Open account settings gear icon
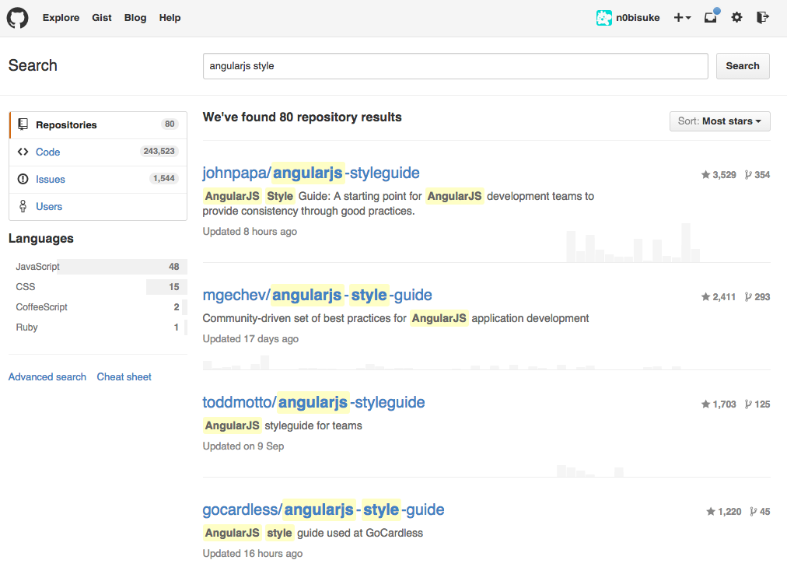Image resolution: width=787 pixels, height=574 pixels. pyautogui.click(x=736, y=18)
